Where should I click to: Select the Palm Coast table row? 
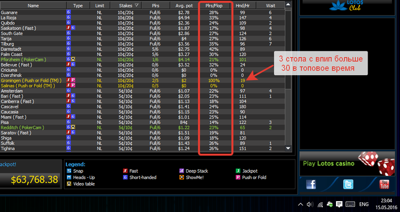coord(142,54)
